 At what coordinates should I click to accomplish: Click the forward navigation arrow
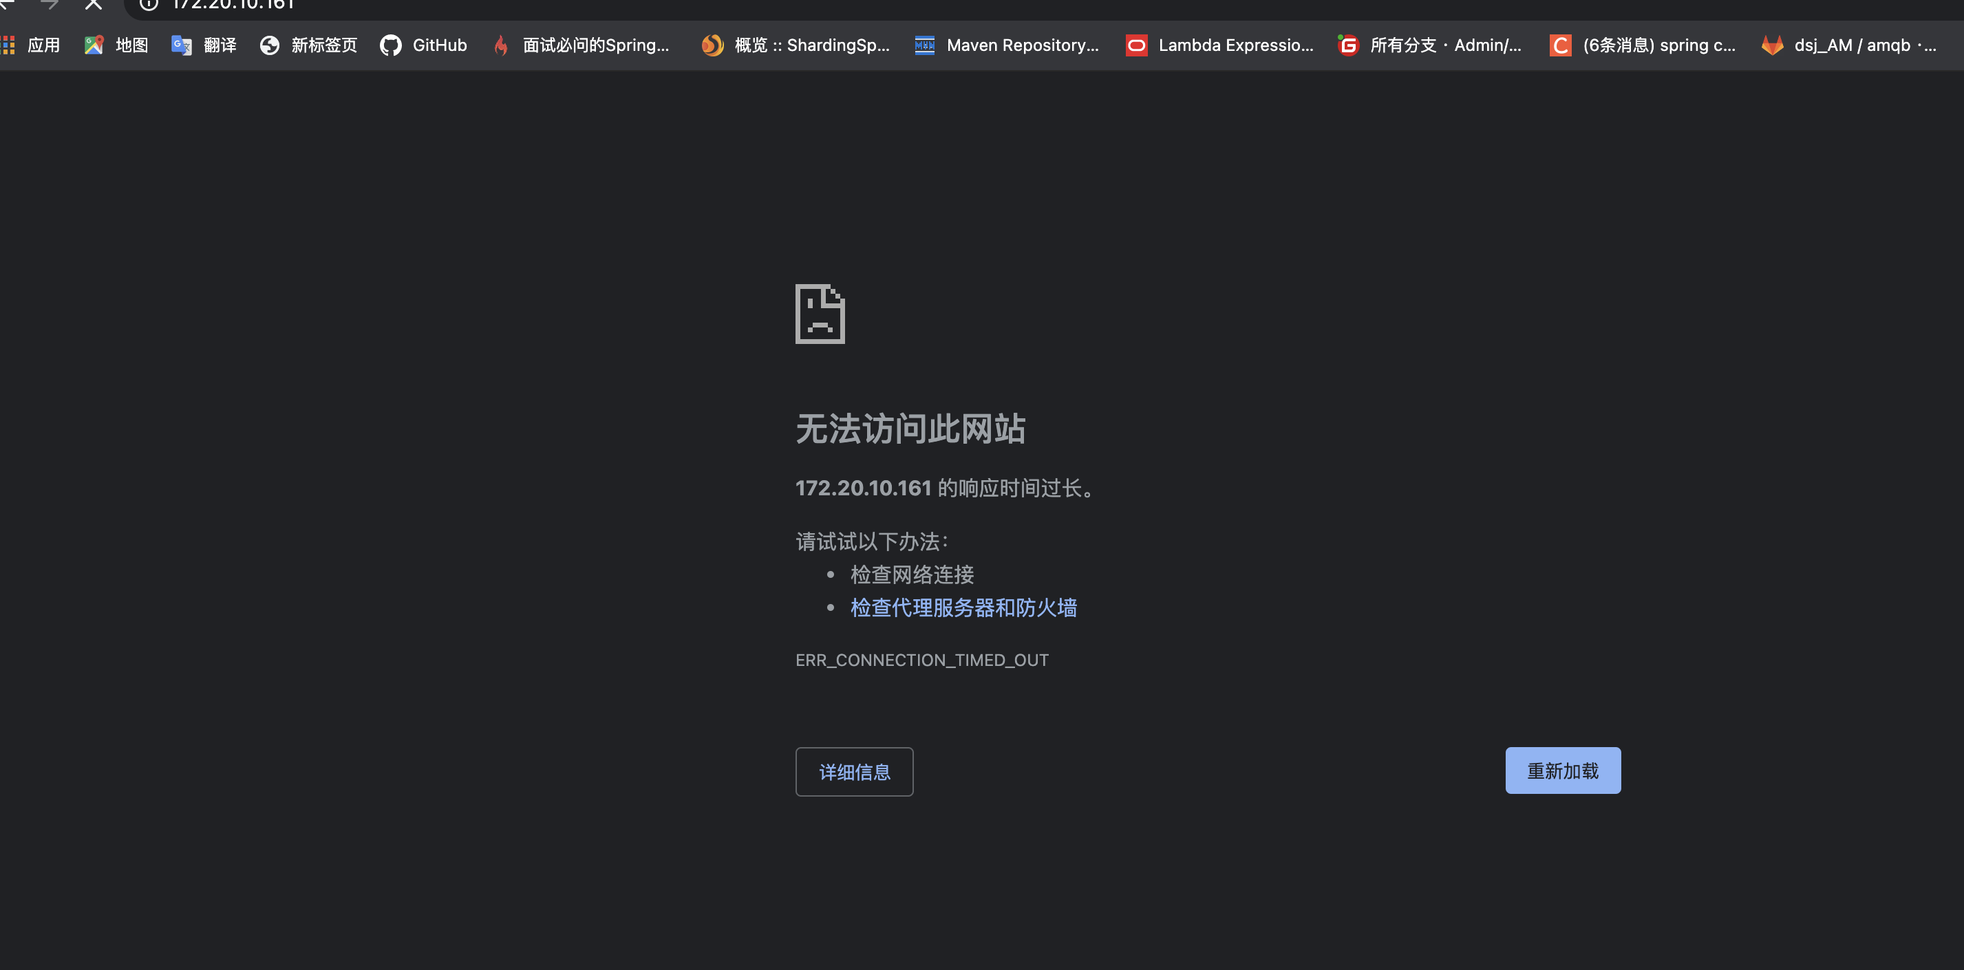point(50,5)
